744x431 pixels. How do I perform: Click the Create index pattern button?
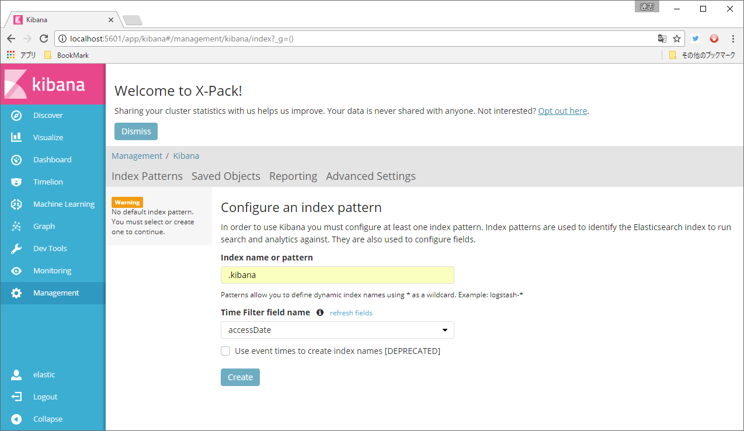pos(240,377)
